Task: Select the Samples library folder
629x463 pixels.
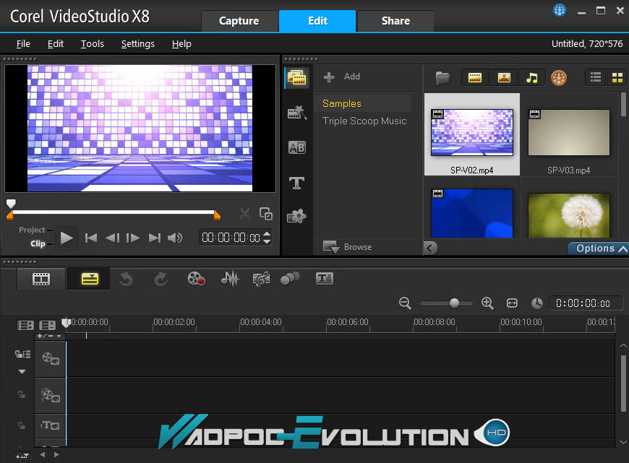Action: point(342,103)
